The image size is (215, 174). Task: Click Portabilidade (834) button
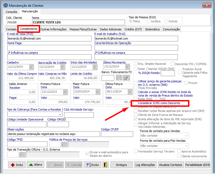[197, 165]
